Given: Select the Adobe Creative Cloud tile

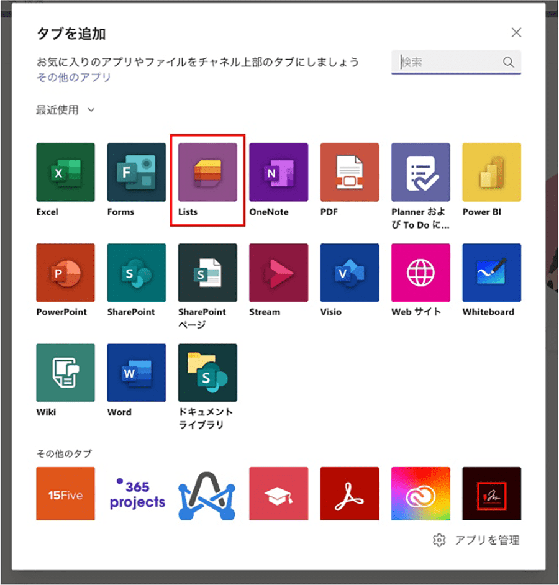Looking at the screenshot, I should 420,494.
